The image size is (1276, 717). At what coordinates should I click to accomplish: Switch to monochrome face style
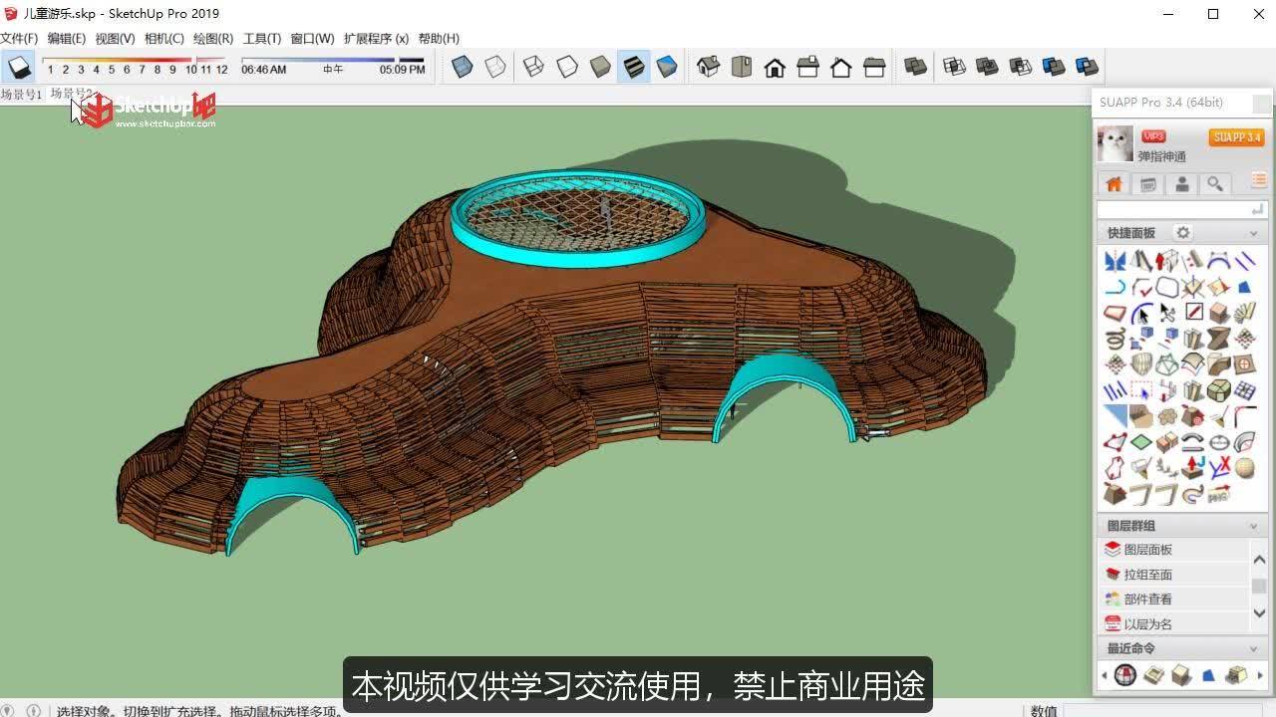(666, 66)
